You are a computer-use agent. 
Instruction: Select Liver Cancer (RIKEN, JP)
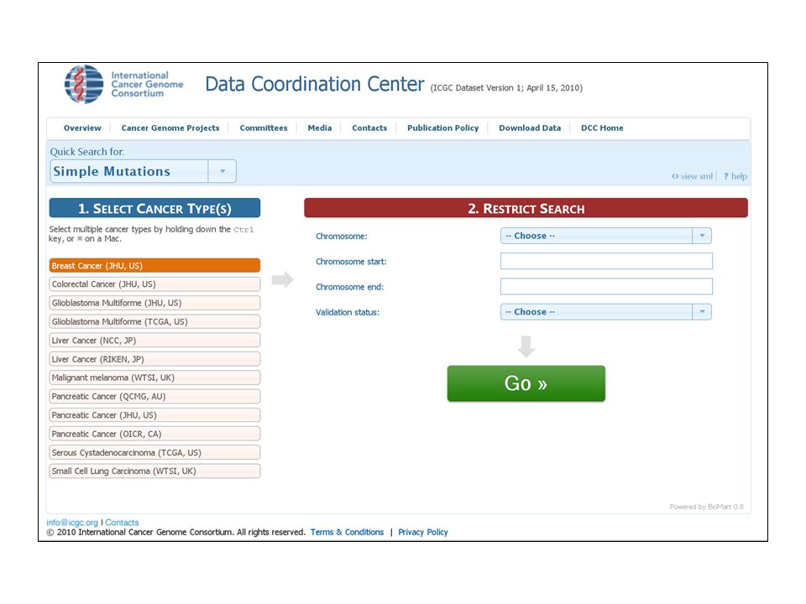click(154, 359)
